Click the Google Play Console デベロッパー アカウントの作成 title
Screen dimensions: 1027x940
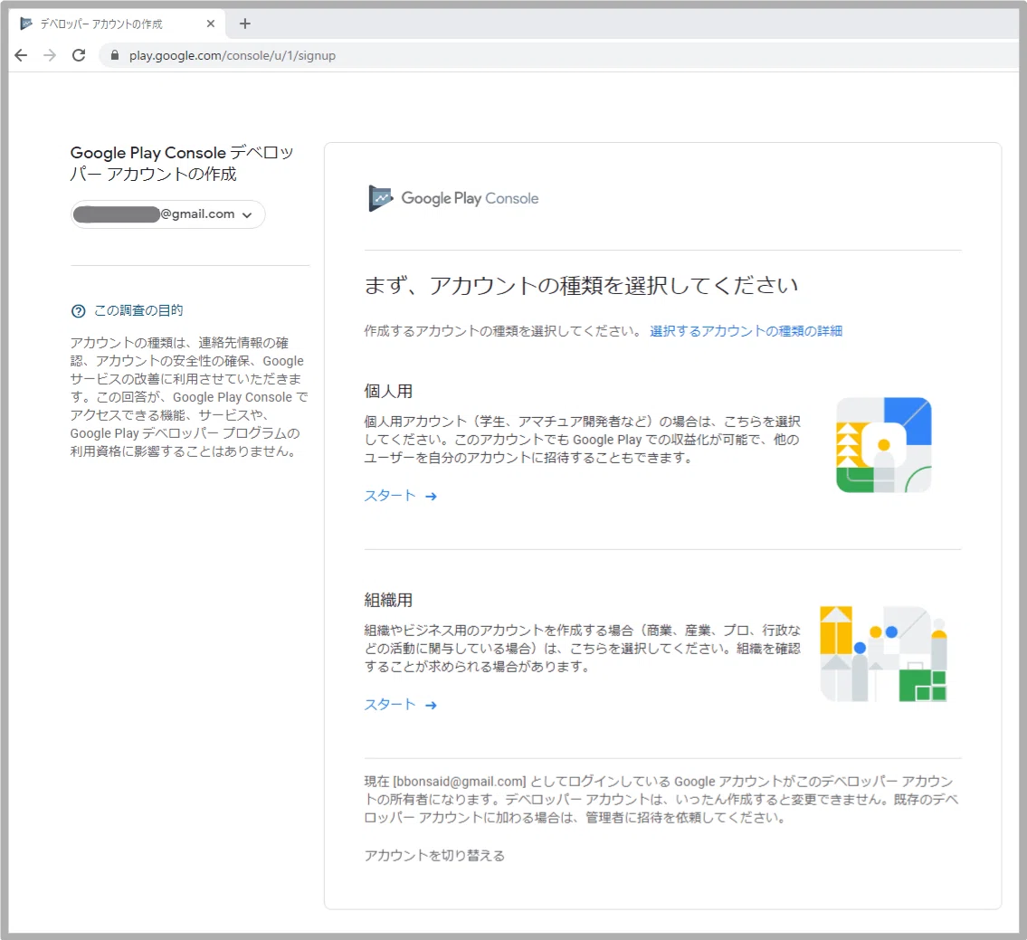point(182,163)
